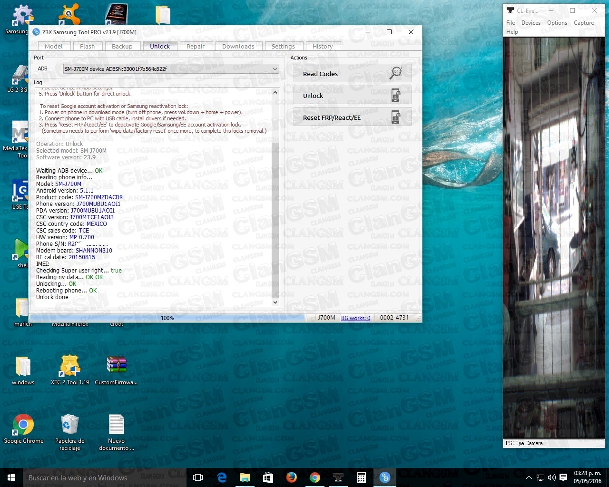The height and width of the screenshot is (487, 609).
Task: Switch to the Model tab
Action: (x=54, y=46)
